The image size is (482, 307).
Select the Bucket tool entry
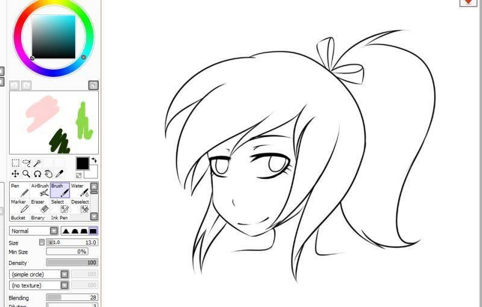tap(18, 217)
